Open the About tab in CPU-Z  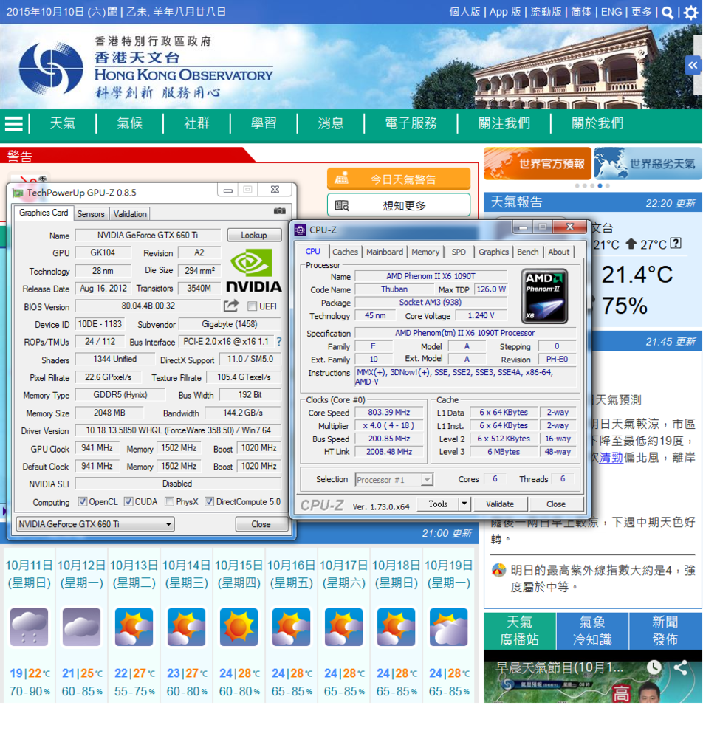click(x=558, y=252)
